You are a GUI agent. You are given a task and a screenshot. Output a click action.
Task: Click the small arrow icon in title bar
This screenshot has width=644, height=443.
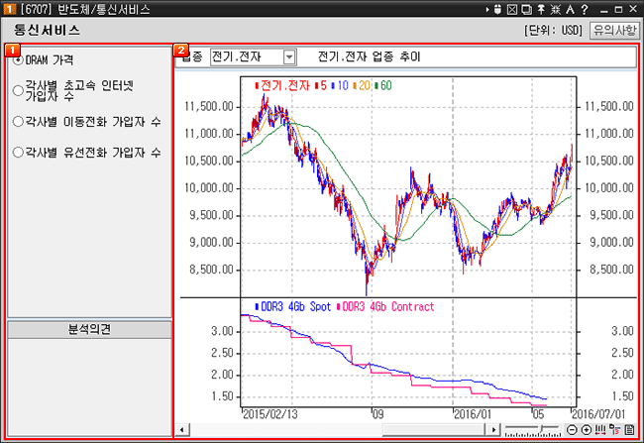(487, 9)
